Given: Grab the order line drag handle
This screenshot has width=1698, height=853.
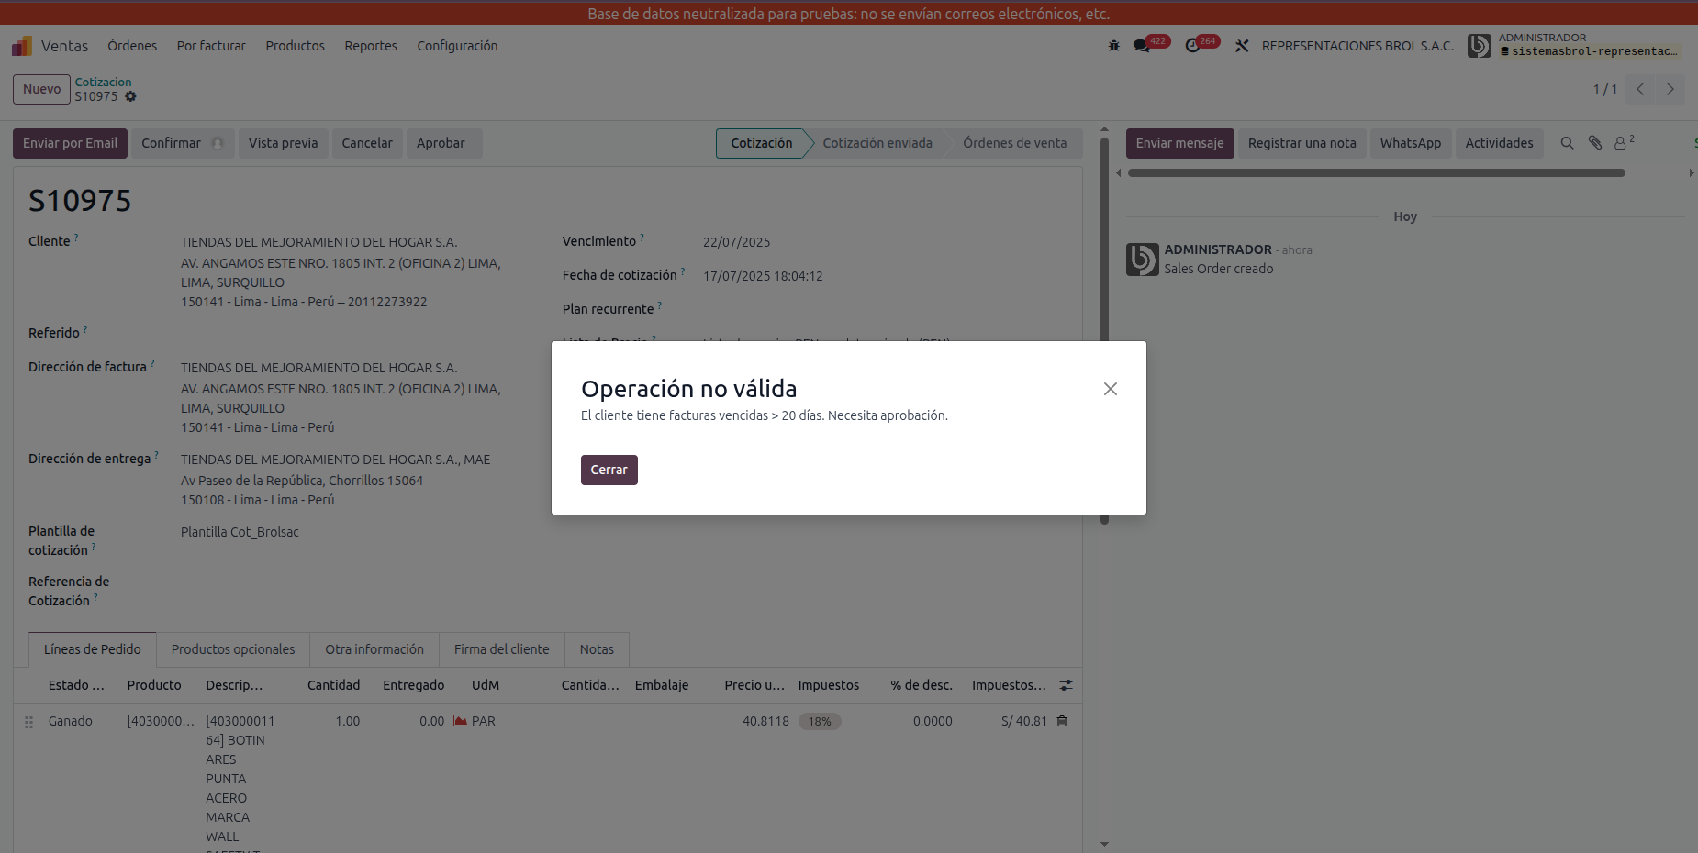Looking at the screenshot, I should click(x=28, y=722).
